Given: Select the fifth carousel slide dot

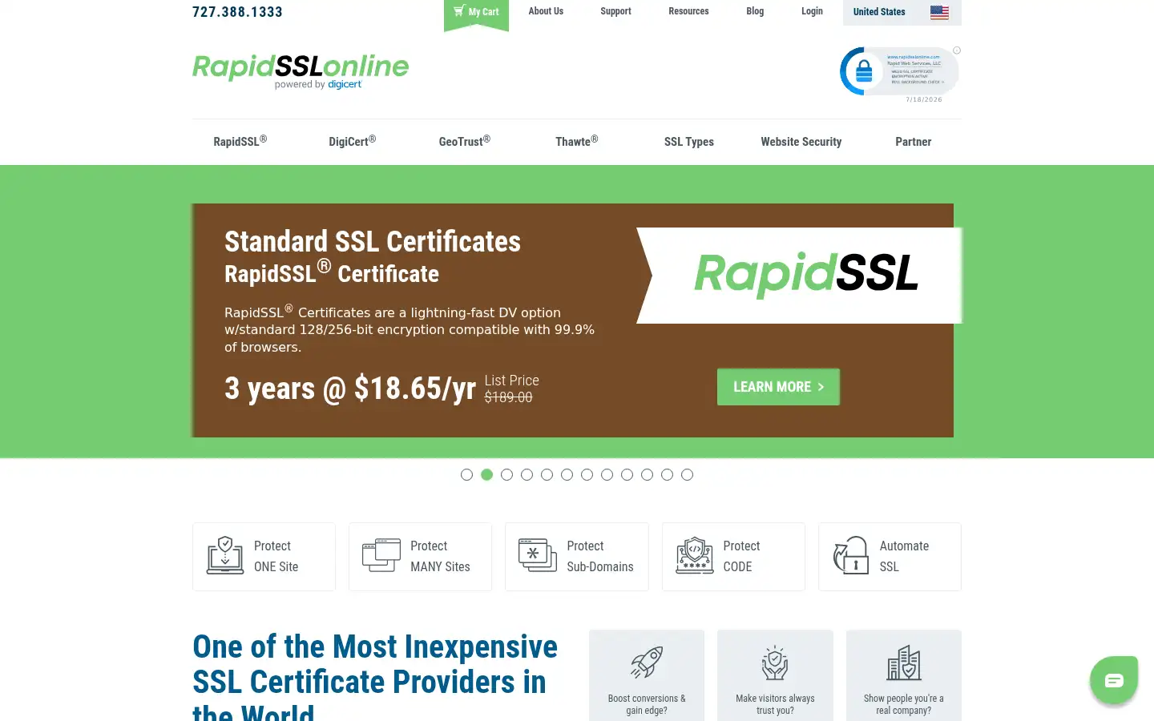Looking at the screenshot, I should point(547,475).
